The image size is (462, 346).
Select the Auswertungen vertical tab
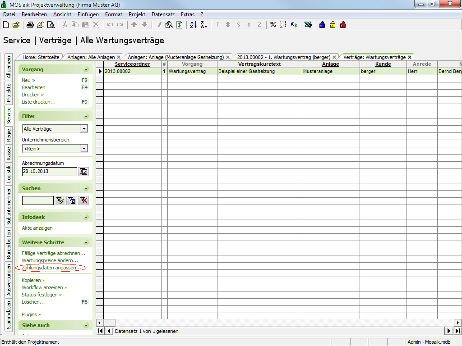click(x=9, y=280)
